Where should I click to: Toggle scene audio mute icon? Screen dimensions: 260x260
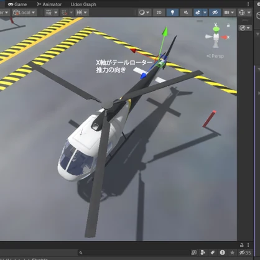(186, 12)
